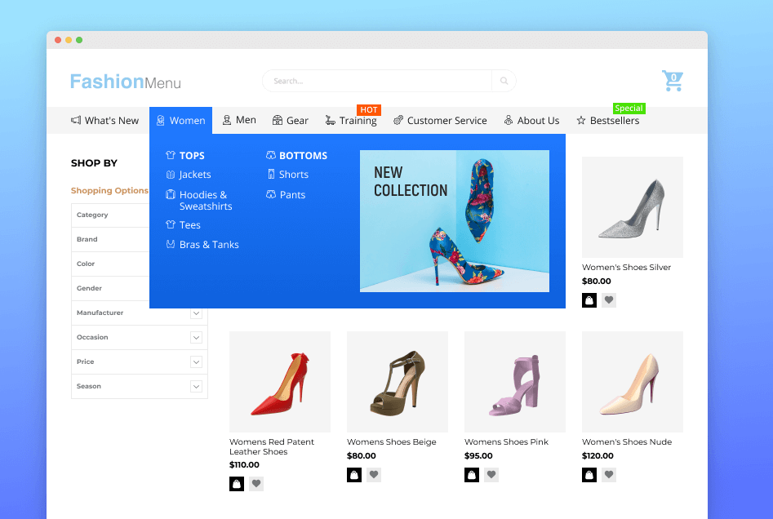Click the Women's Shoes Nude title
This screenshot has width=773, height=519.
pos(627,442)
